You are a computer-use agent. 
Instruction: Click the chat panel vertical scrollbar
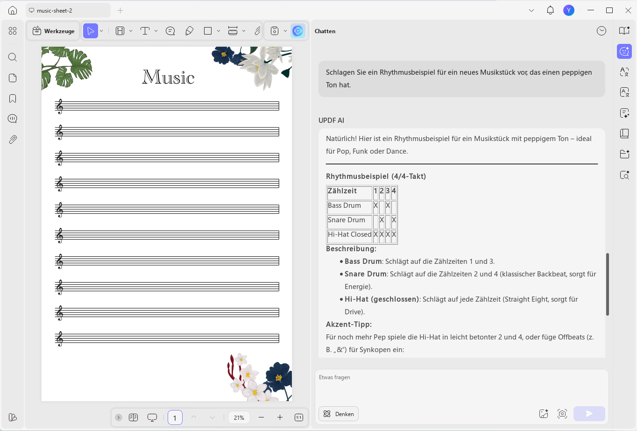608,284
